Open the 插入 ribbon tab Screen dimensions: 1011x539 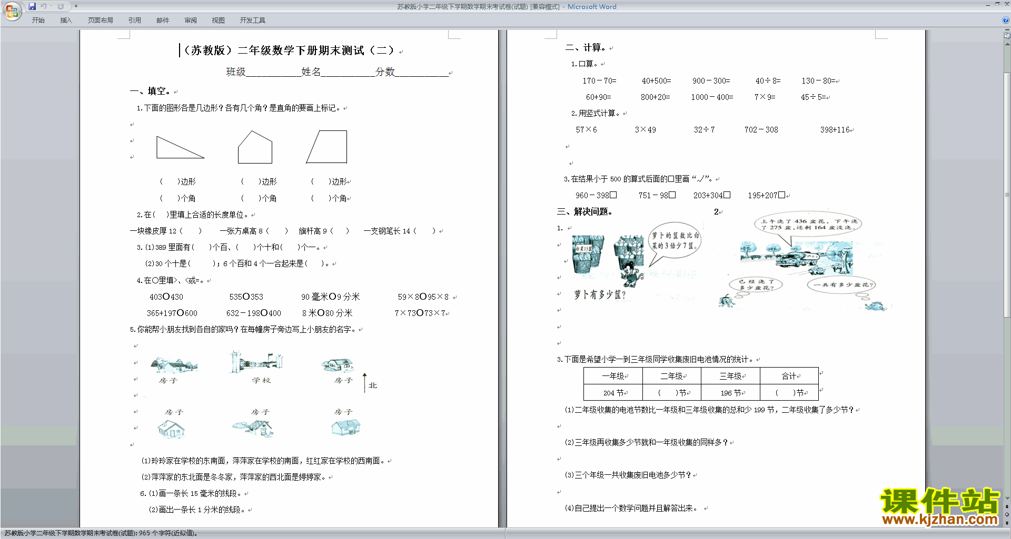coord(66,21)
